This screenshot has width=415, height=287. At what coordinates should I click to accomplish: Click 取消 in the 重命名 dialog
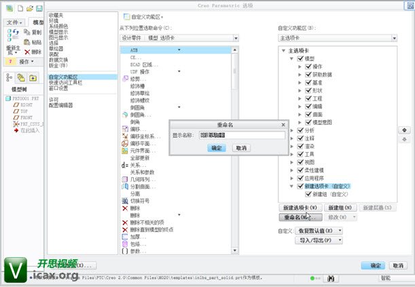[x=241, y=148]
